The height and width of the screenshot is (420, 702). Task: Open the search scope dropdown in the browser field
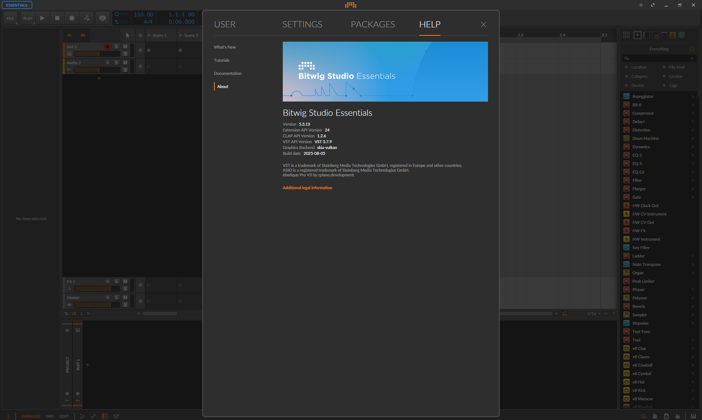(x=627, y=58)
